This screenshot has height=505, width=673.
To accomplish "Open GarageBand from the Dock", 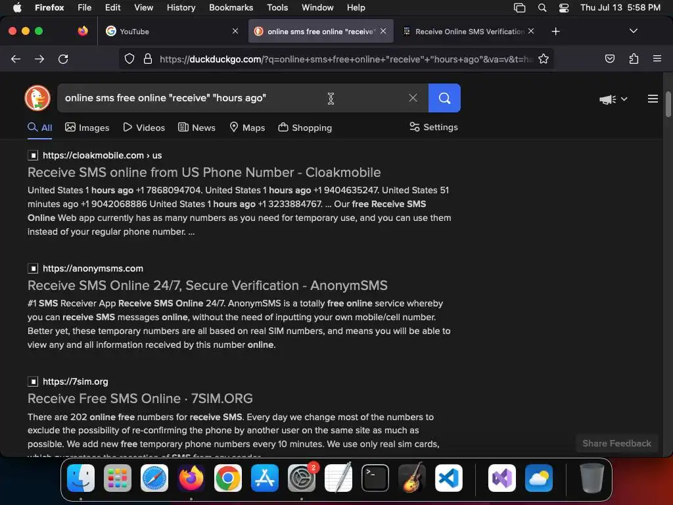I will point(412,478).
